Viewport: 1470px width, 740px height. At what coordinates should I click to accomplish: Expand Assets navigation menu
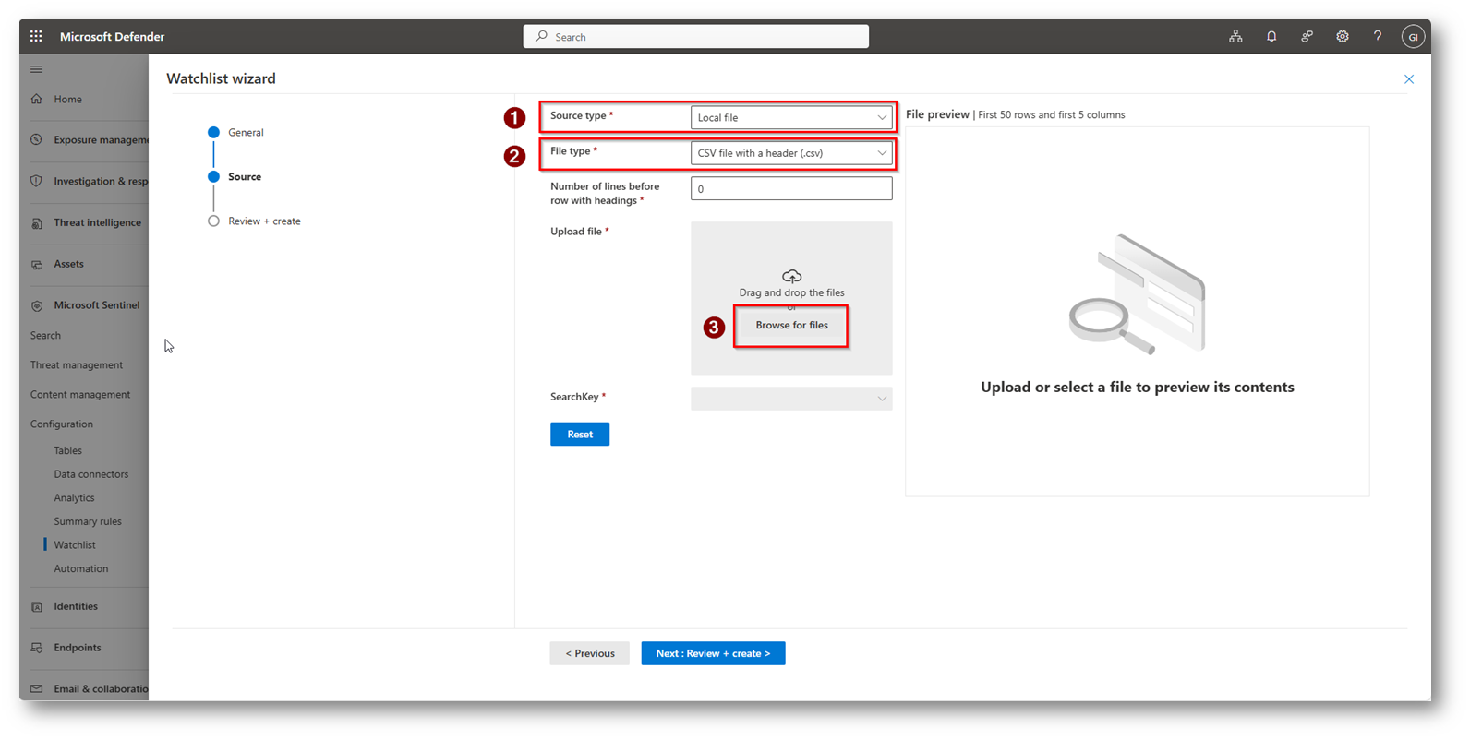click(x=68, y=265)
